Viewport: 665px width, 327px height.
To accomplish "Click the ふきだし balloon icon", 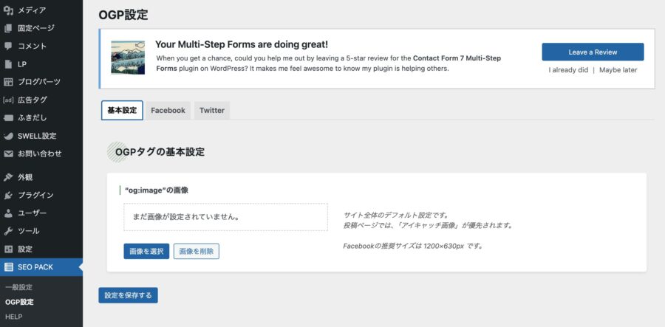I will 8,118.
